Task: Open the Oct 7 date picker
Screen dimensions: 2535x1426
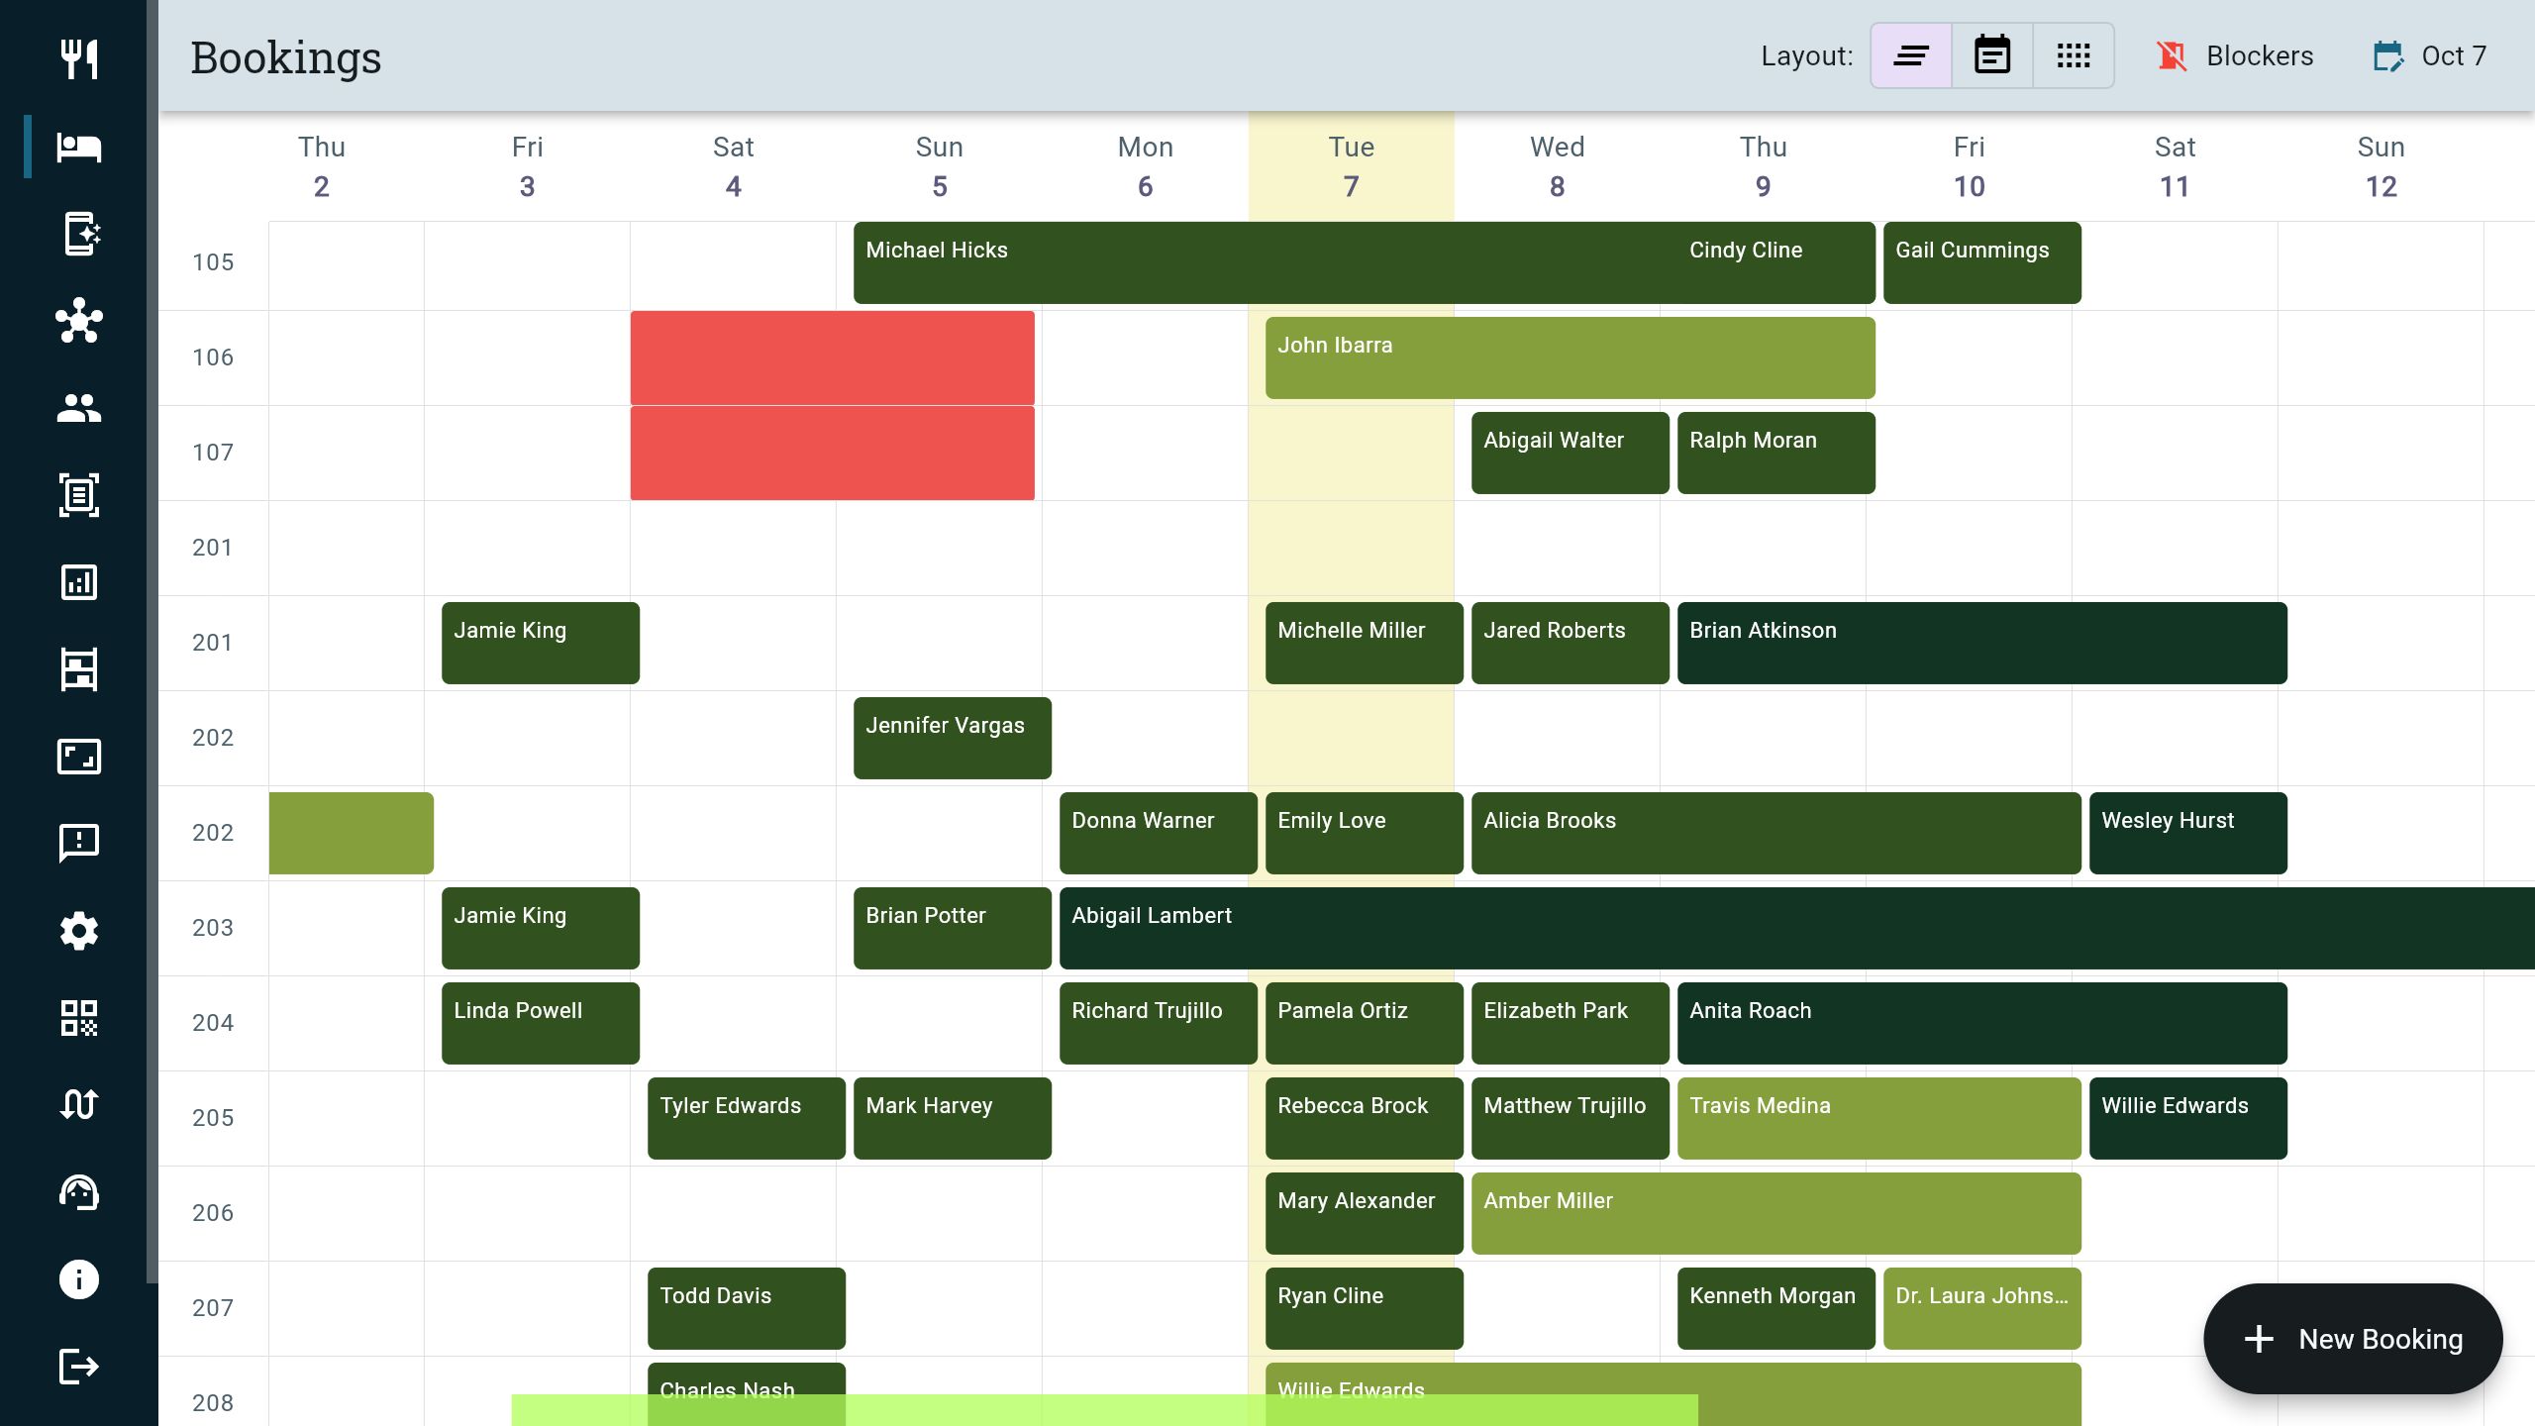Action: coord(2430,55)
